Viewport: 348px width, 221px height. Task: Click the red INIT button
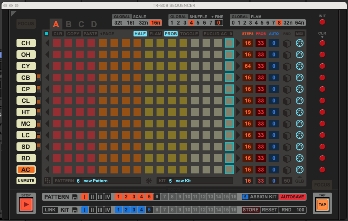tap(322, 22)
